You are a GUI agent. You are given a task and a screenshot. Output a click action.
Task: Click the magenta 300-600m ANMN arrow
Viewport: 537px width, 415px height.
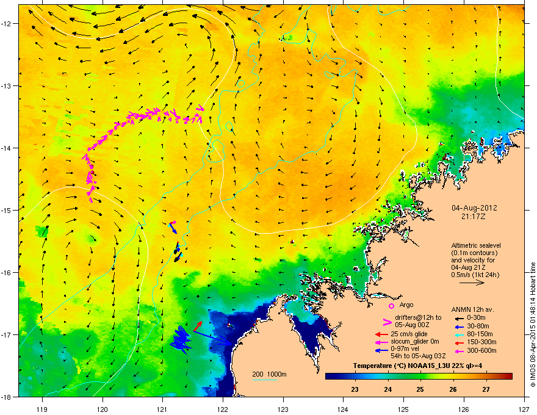click(460, 351)
